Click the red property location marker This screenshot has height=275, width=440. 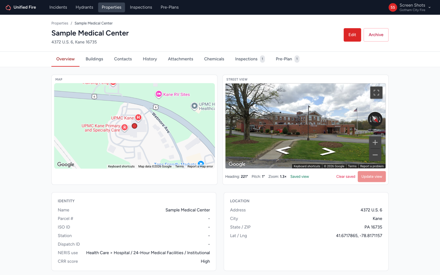[135, 126]
